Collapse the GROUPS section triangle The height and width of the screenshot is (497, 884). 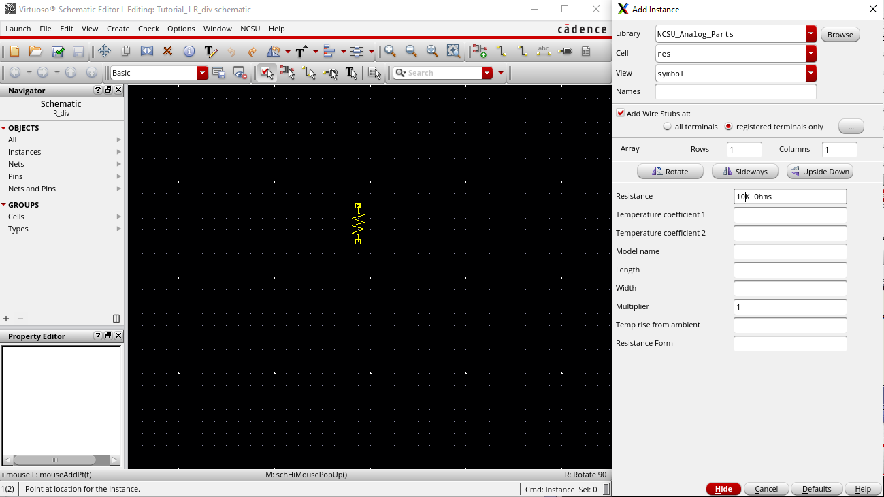point(3,205)
